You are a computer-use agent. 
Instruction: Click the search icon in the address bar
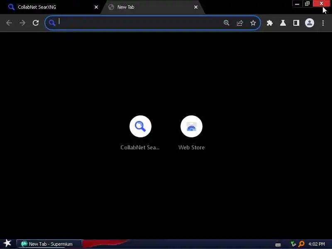pos(52,23)
